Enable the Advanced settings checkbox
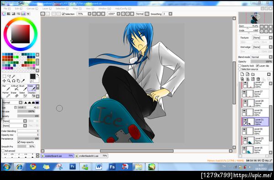Screen dimensions: 274x180 [3, 151]
